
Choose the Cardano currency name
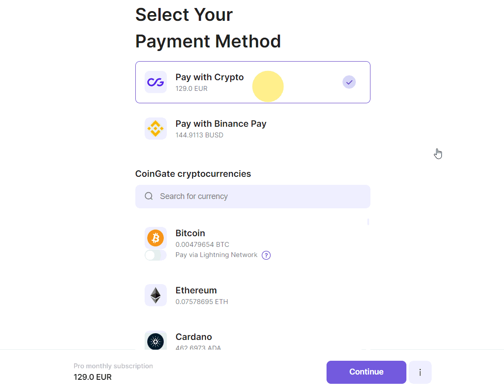[x=194, y=337]
